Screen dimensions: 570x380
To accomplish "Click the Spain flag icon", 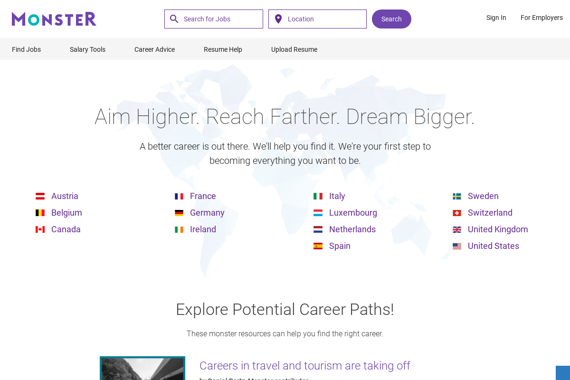I will point(318,246).
